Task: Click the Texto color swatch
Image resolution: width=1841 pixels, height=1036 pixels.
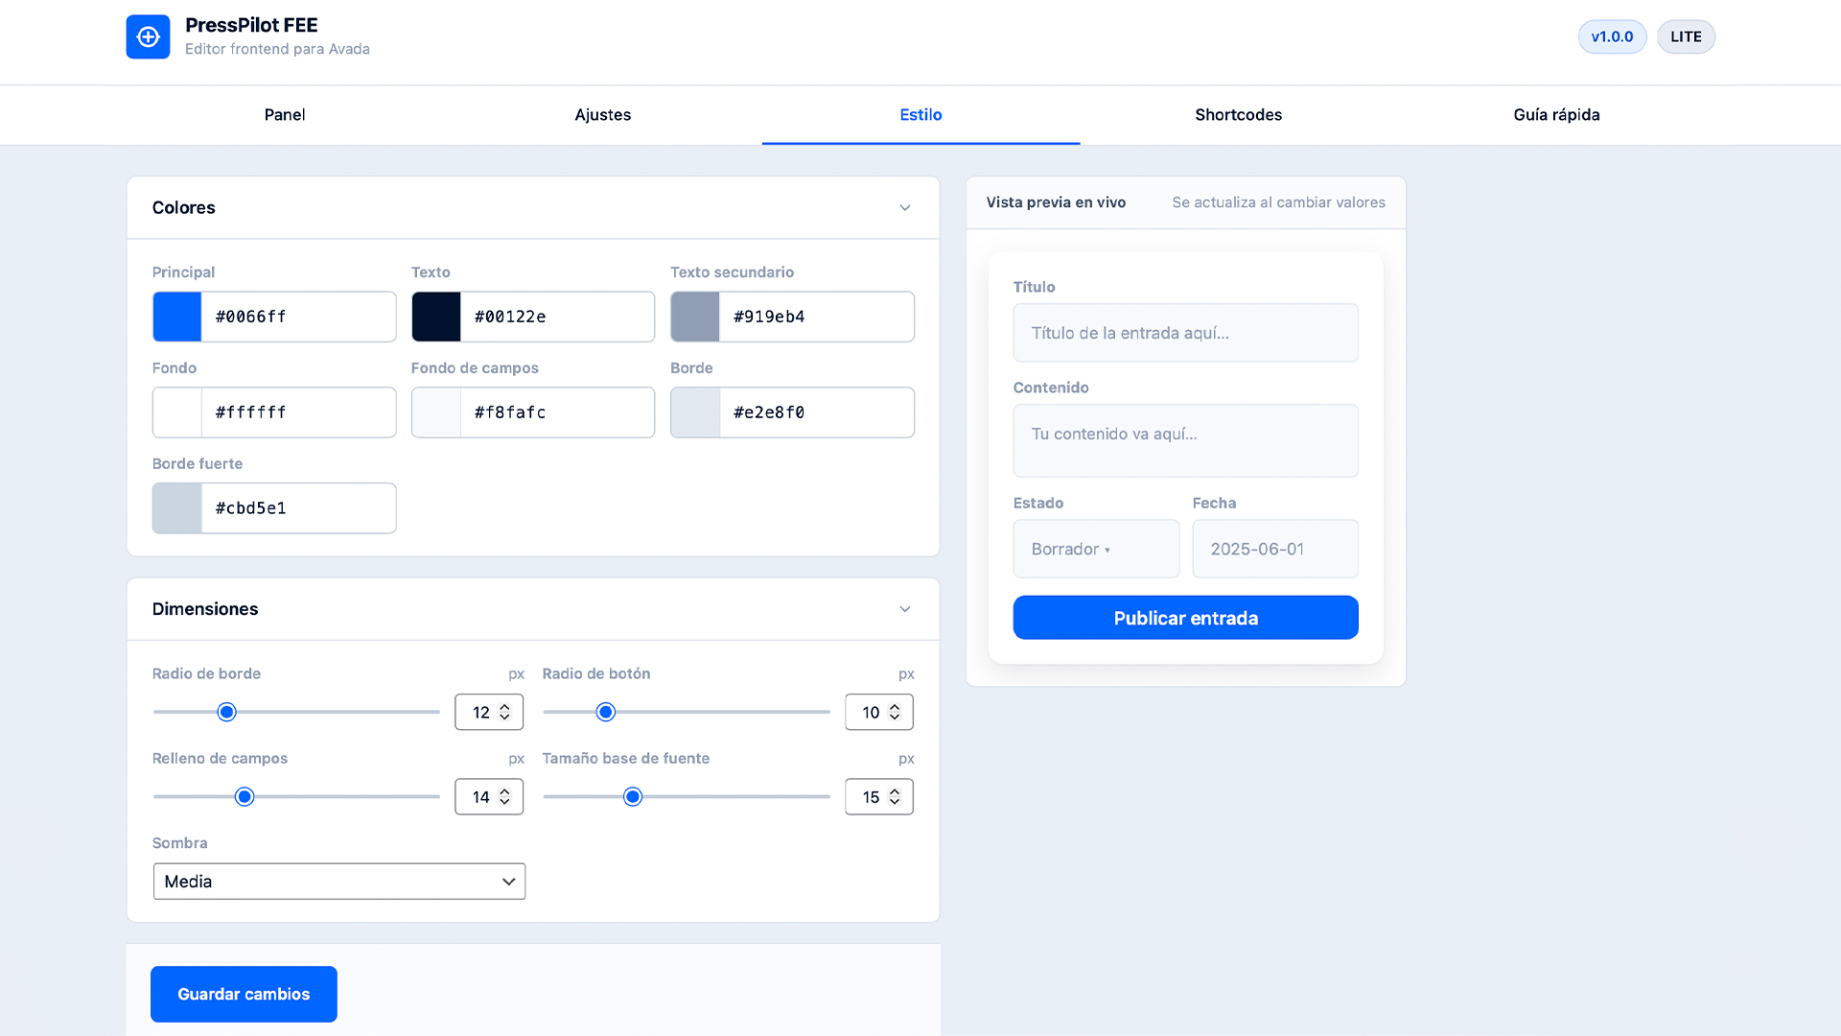Action: (x=436, y=317)
